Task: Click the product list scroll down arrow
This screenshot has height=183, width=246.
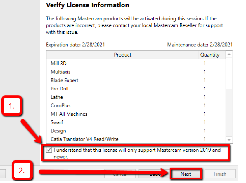Action: (x=229, y=140)
